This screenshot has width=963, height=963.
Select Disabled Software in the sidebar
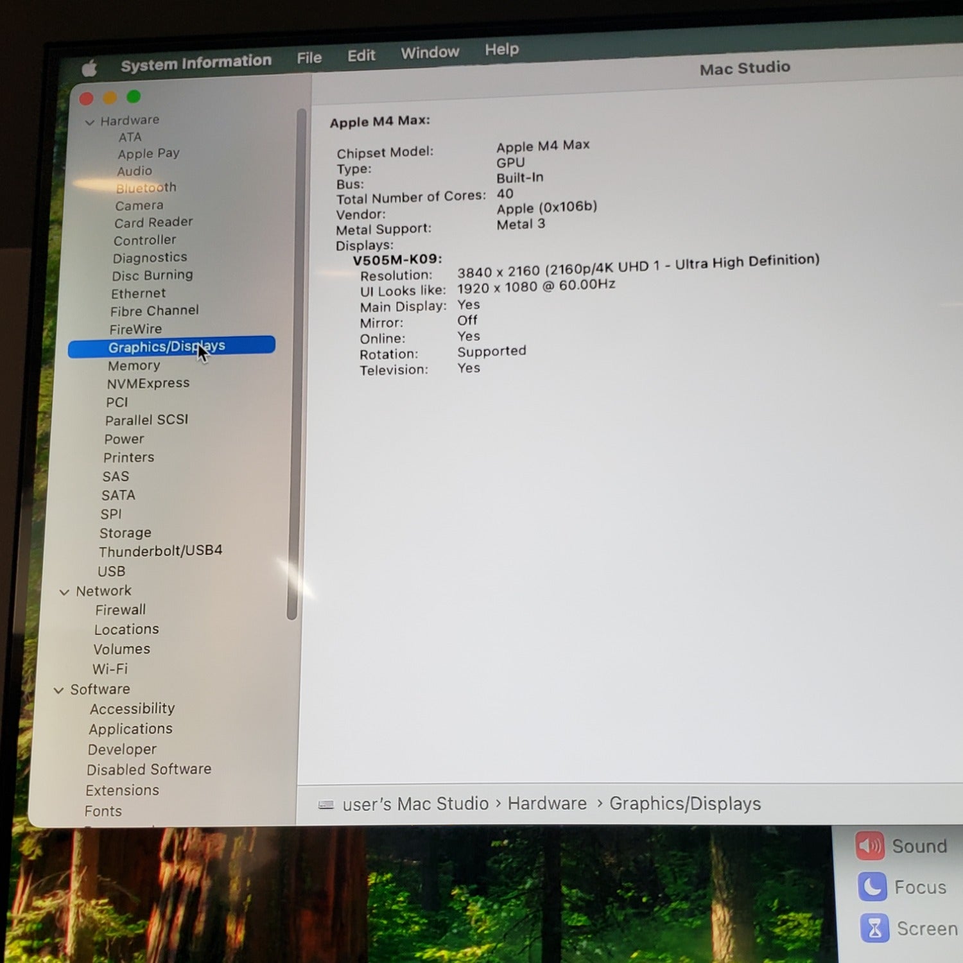(x=149, y=769)
